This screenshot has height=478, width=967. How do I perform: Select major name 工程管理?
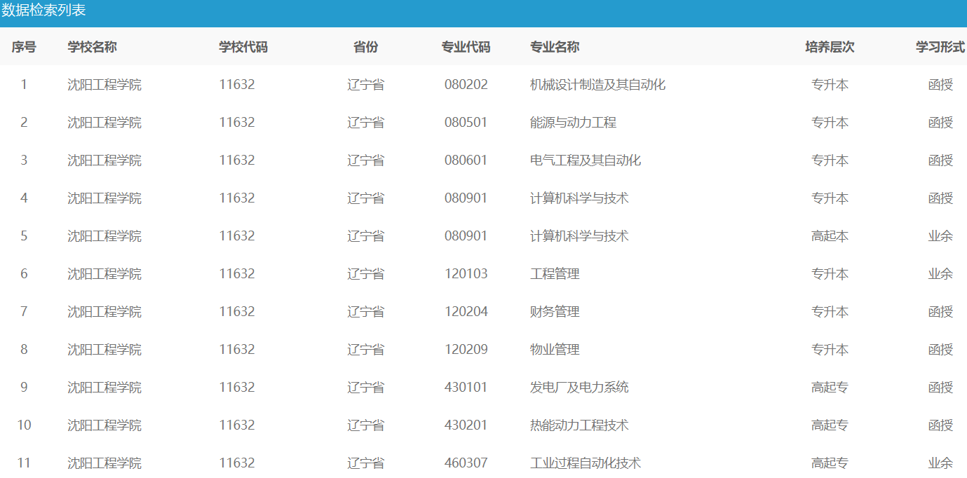pos(555,274)
